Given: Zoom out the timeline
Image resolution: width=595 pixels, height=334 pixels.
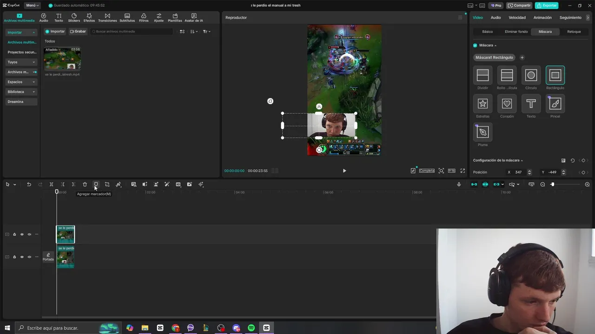Looking at the screenshot, I should pyautogui.click(x=542, y=184).
